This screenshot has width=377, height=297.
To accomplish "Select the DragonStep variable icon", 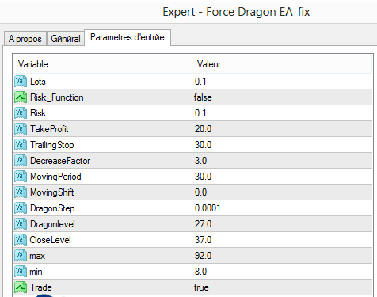I will 21,208.
